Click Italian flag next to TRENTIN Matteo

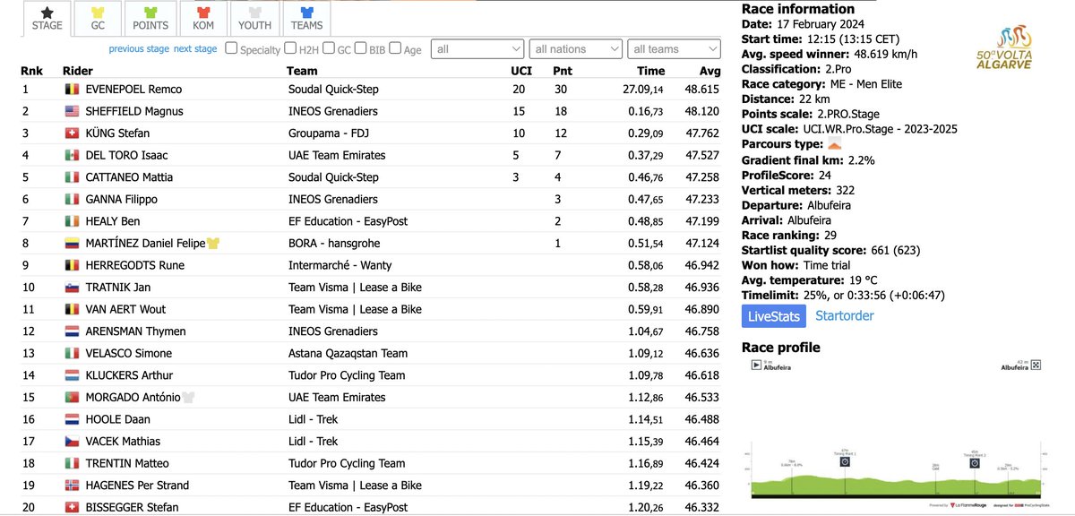[x=72, y=463]
